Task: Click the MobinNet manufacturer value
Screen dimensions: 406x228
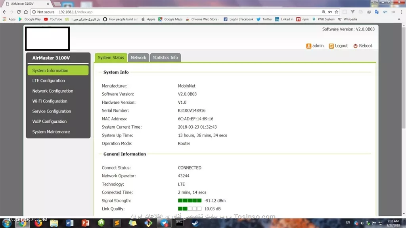Action: click(x=187, y=86)
